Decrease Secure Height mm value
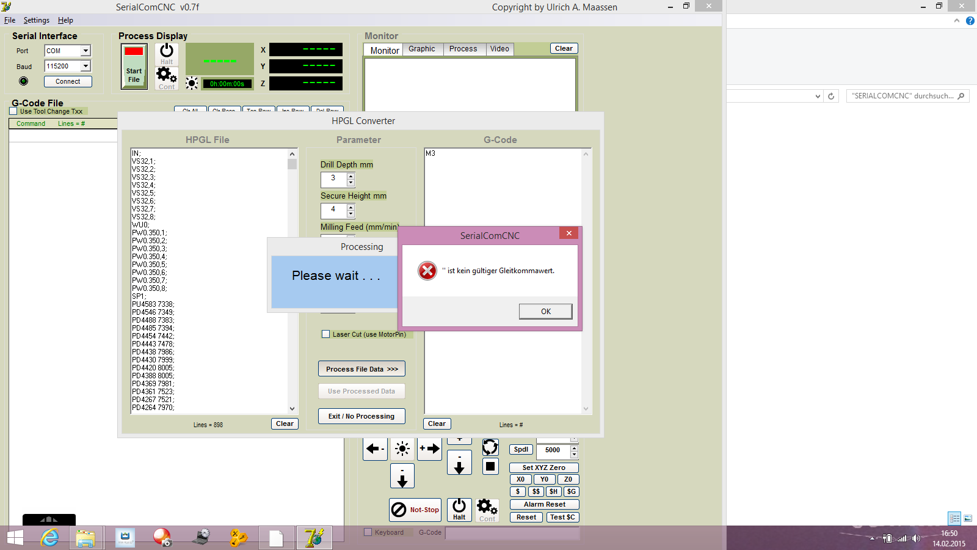 [350, 214]
